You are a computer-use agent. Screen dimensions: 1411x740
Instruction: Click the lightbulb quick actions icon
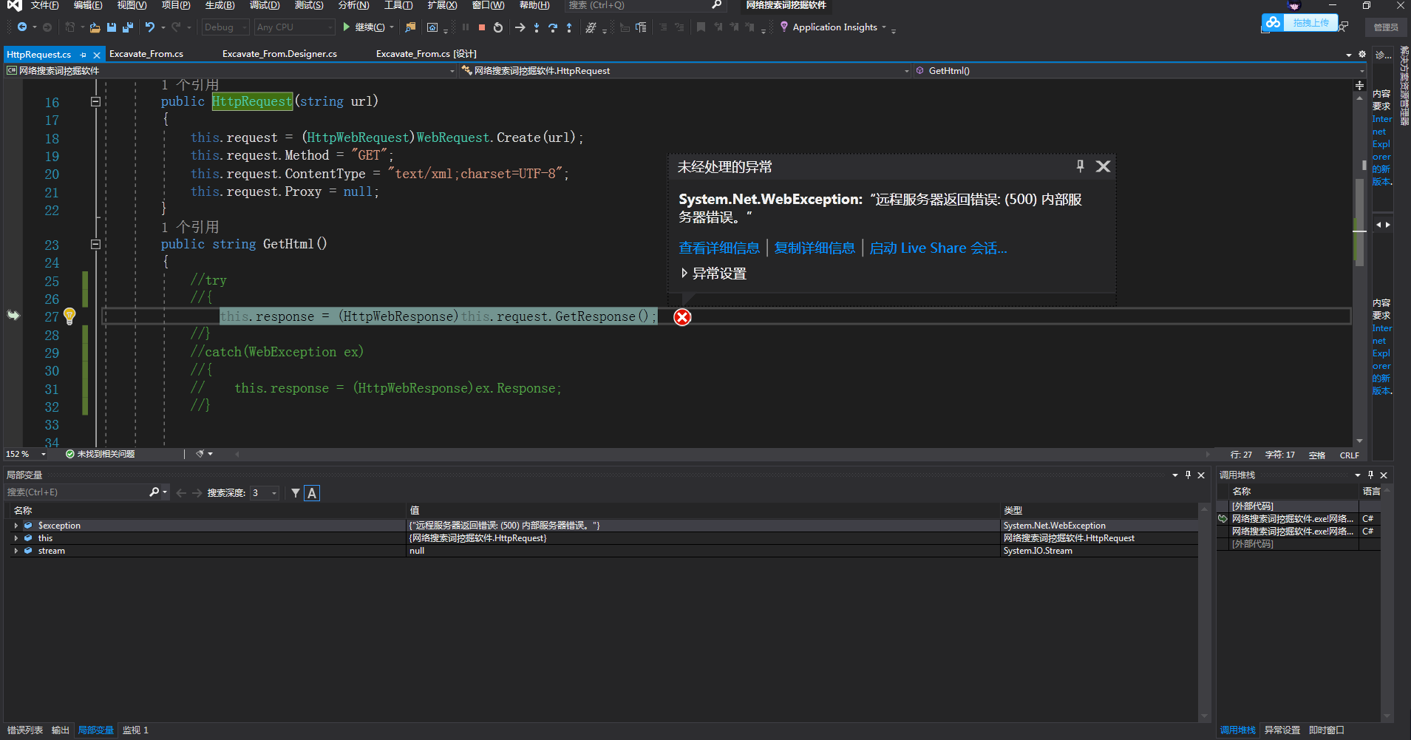point(69,316)
